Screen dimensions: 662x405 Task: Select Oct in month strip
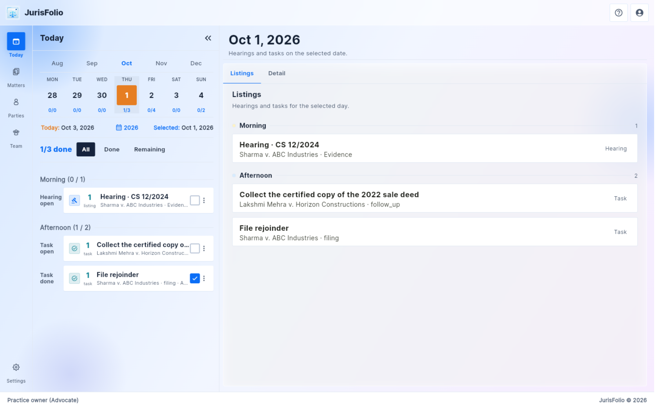click(127, 63)
